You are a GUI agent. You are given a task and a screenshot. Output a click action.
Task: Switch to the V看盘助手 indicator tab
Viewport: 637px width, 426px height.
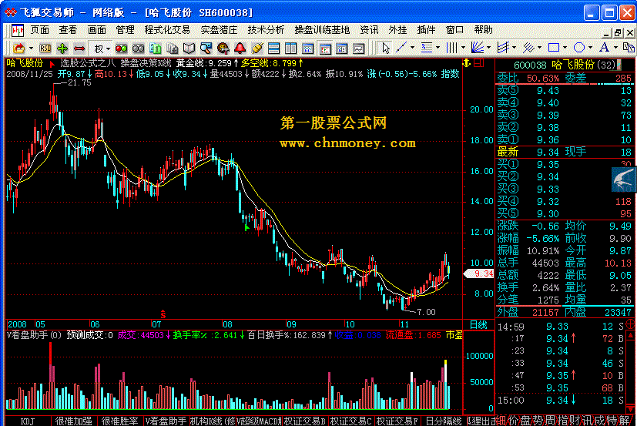tap(166, 421)
